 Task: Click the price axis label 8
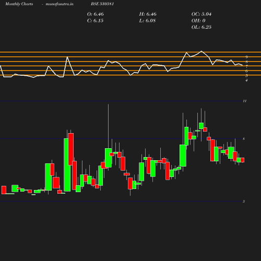click(244, 139)
